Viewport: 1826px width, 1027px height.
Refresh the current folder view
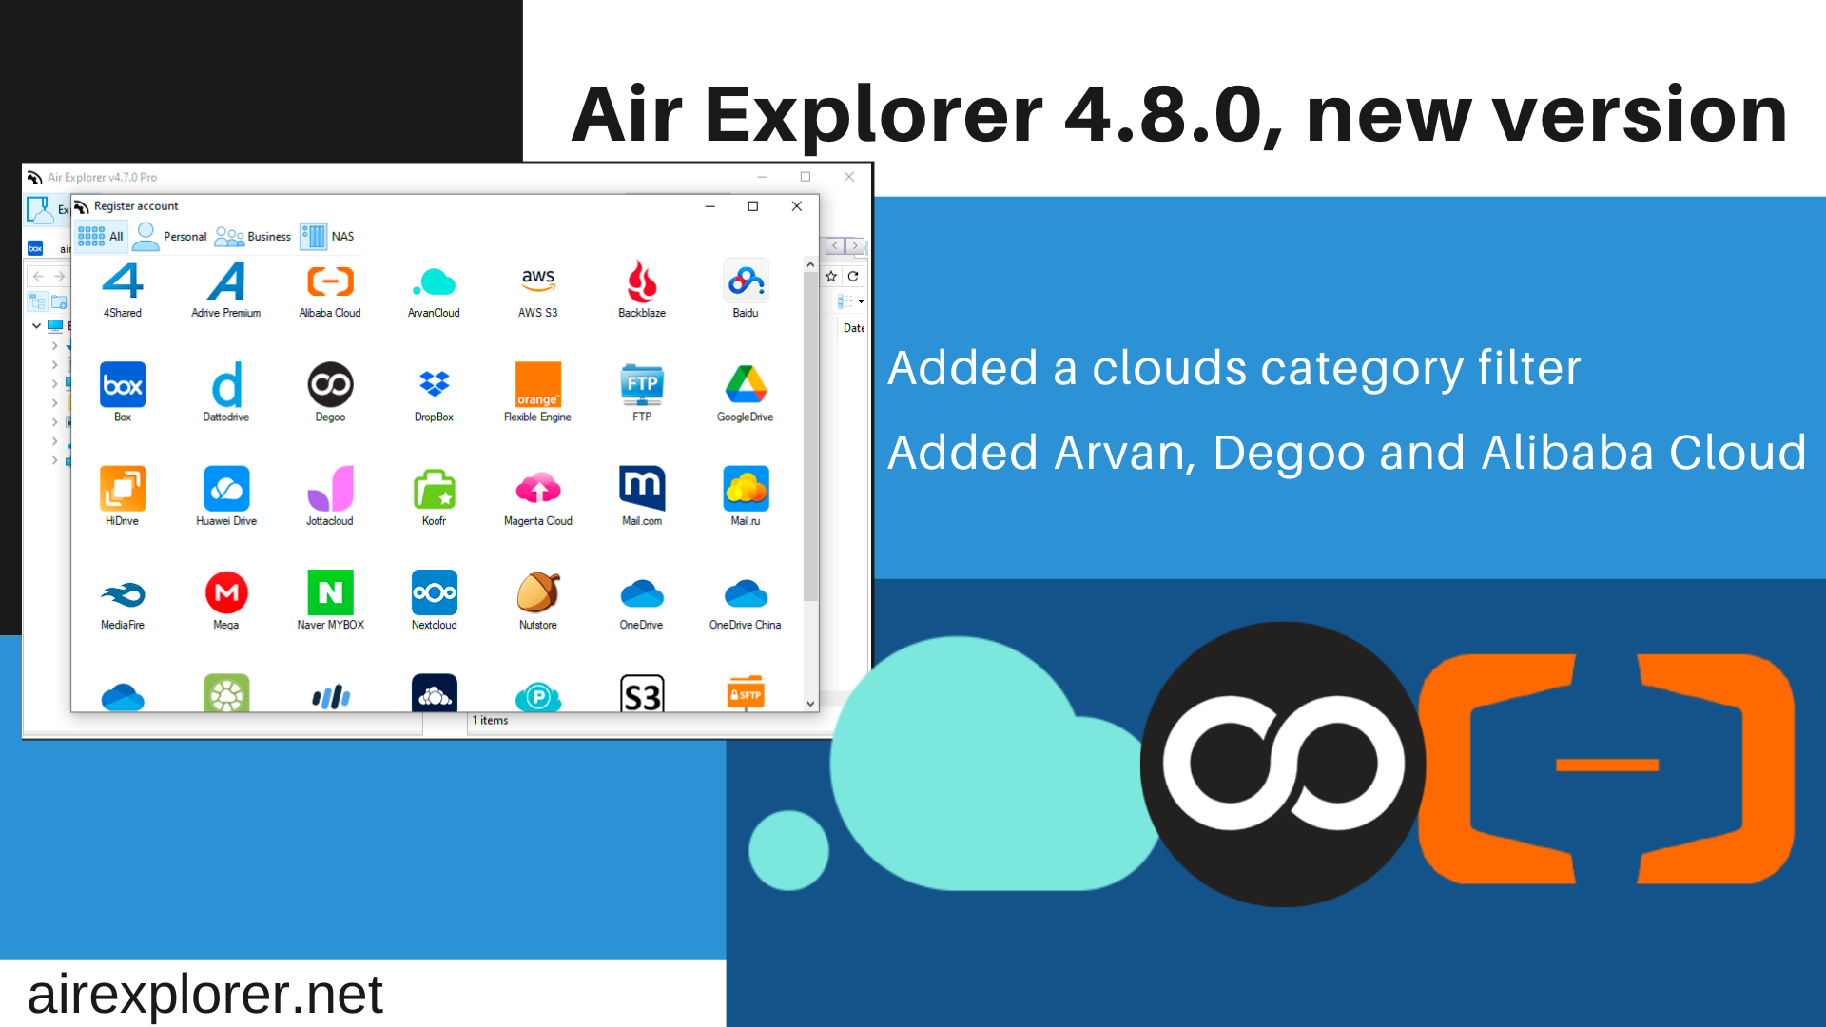tap(853, 276)
